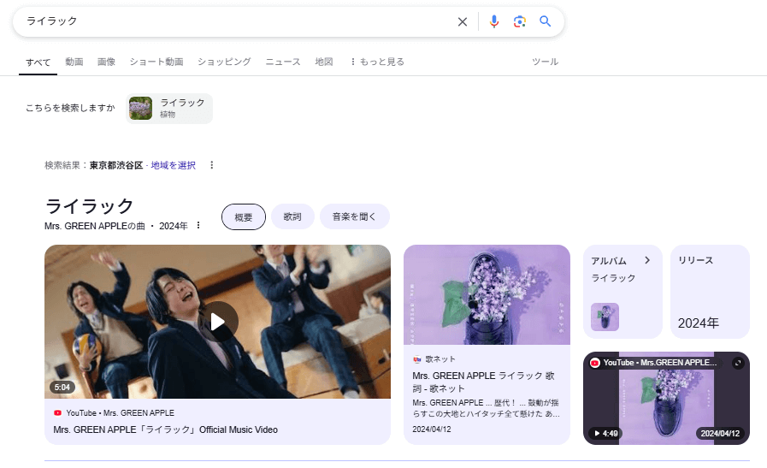767x468 pixels.
Task: Click the YouTube icon under the music video
Action: (x=58, y=413)
